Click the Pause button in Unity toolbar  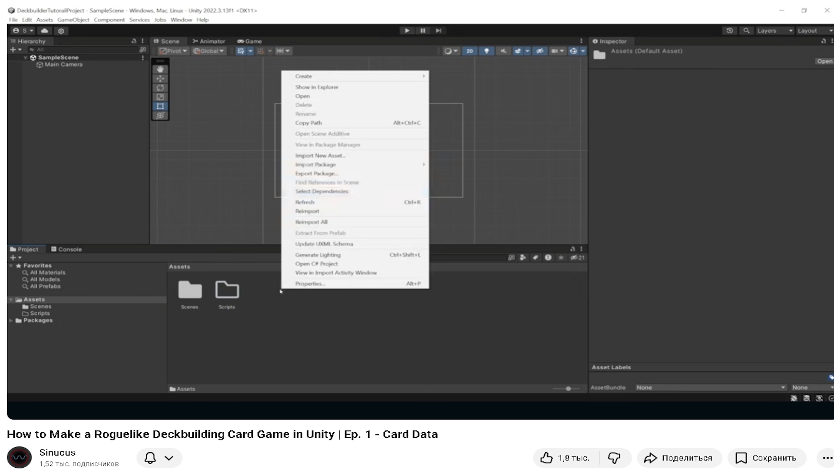click(x=423, y=30)
